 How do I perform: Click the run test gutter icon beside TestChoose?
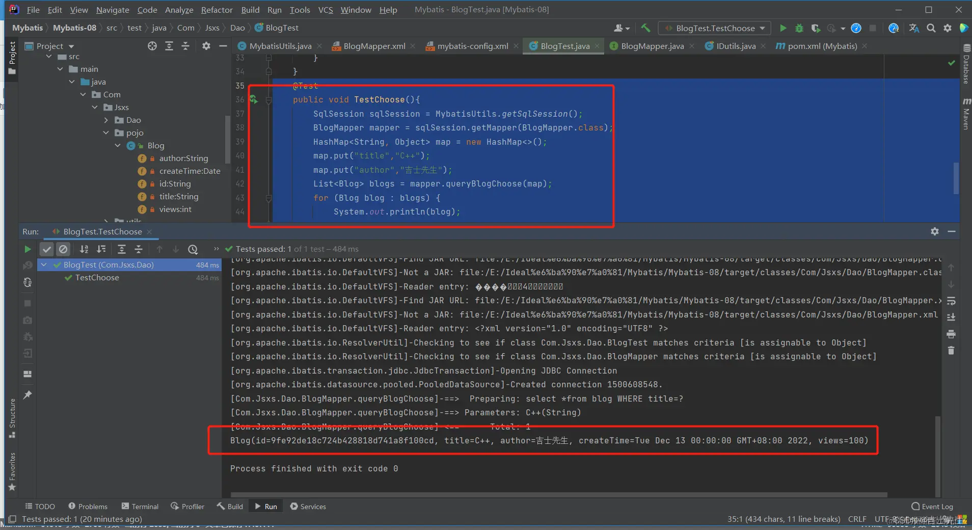pyautogui.click(x=253, y=100)
